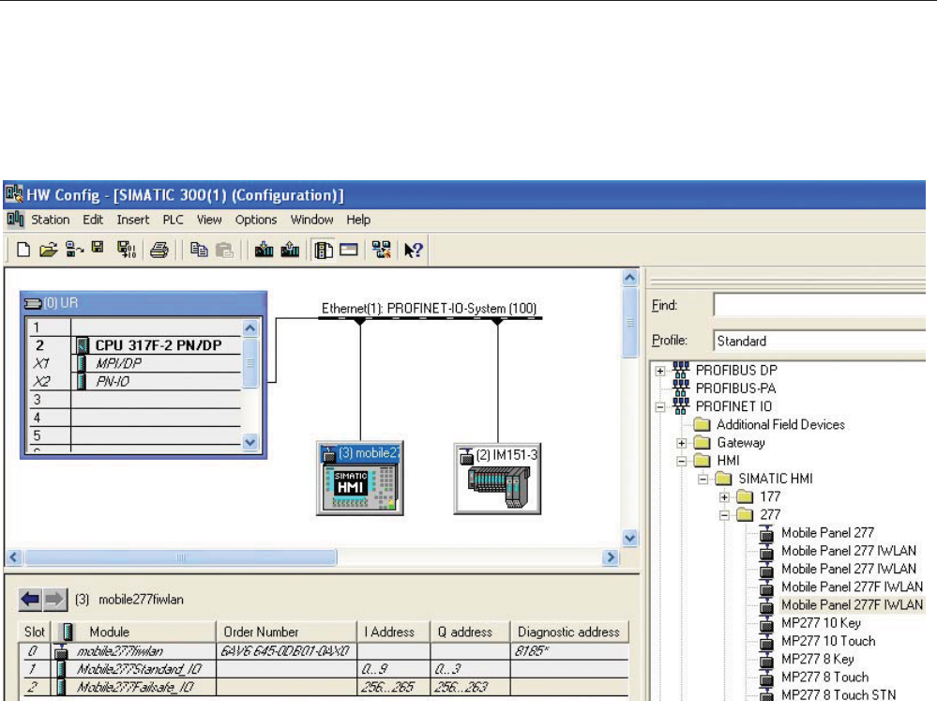
Task: Collapse the 277 folder node
Action: tap(724, 515)
